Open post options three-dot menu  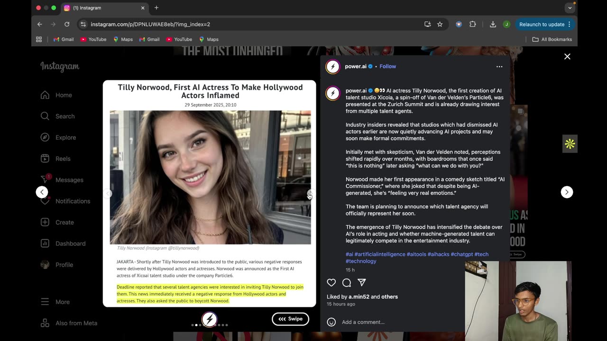499,67
